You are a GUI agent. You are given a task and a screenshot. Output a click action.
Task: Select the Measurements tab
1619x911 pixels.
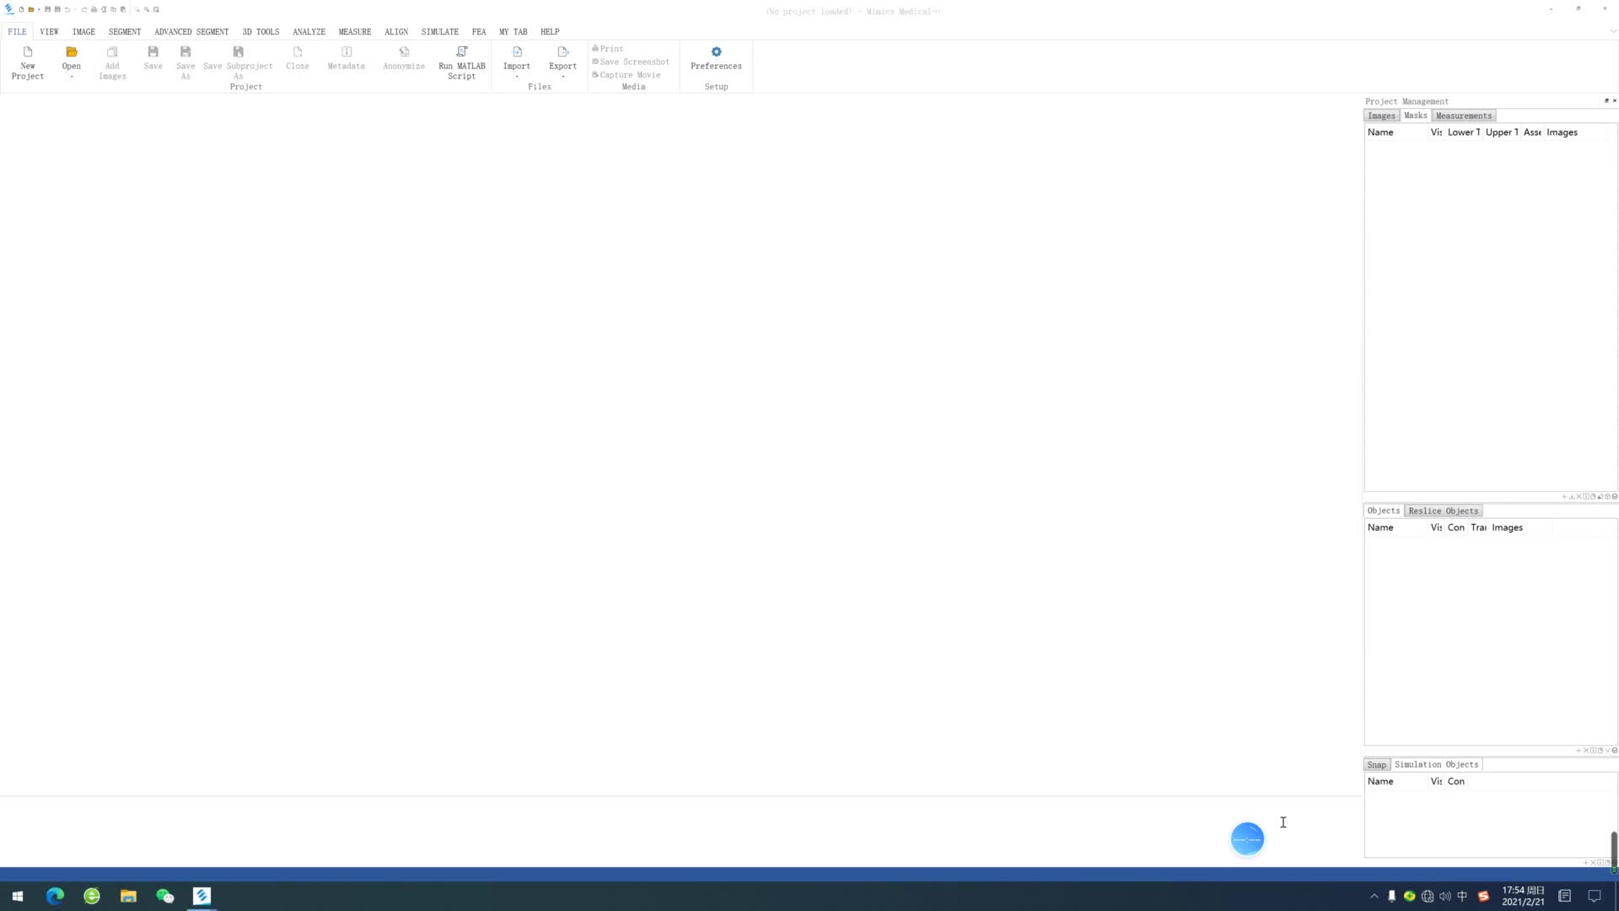1464,116
